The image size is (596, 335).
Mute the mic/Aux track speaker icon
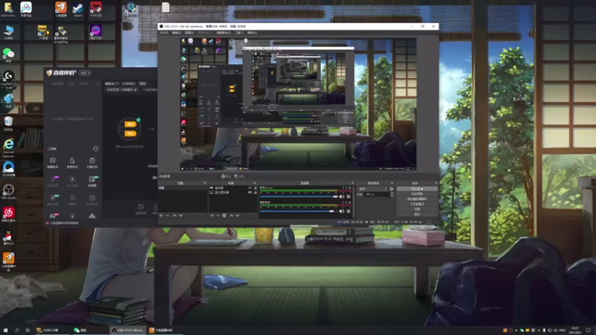click(x=342, y=197)
